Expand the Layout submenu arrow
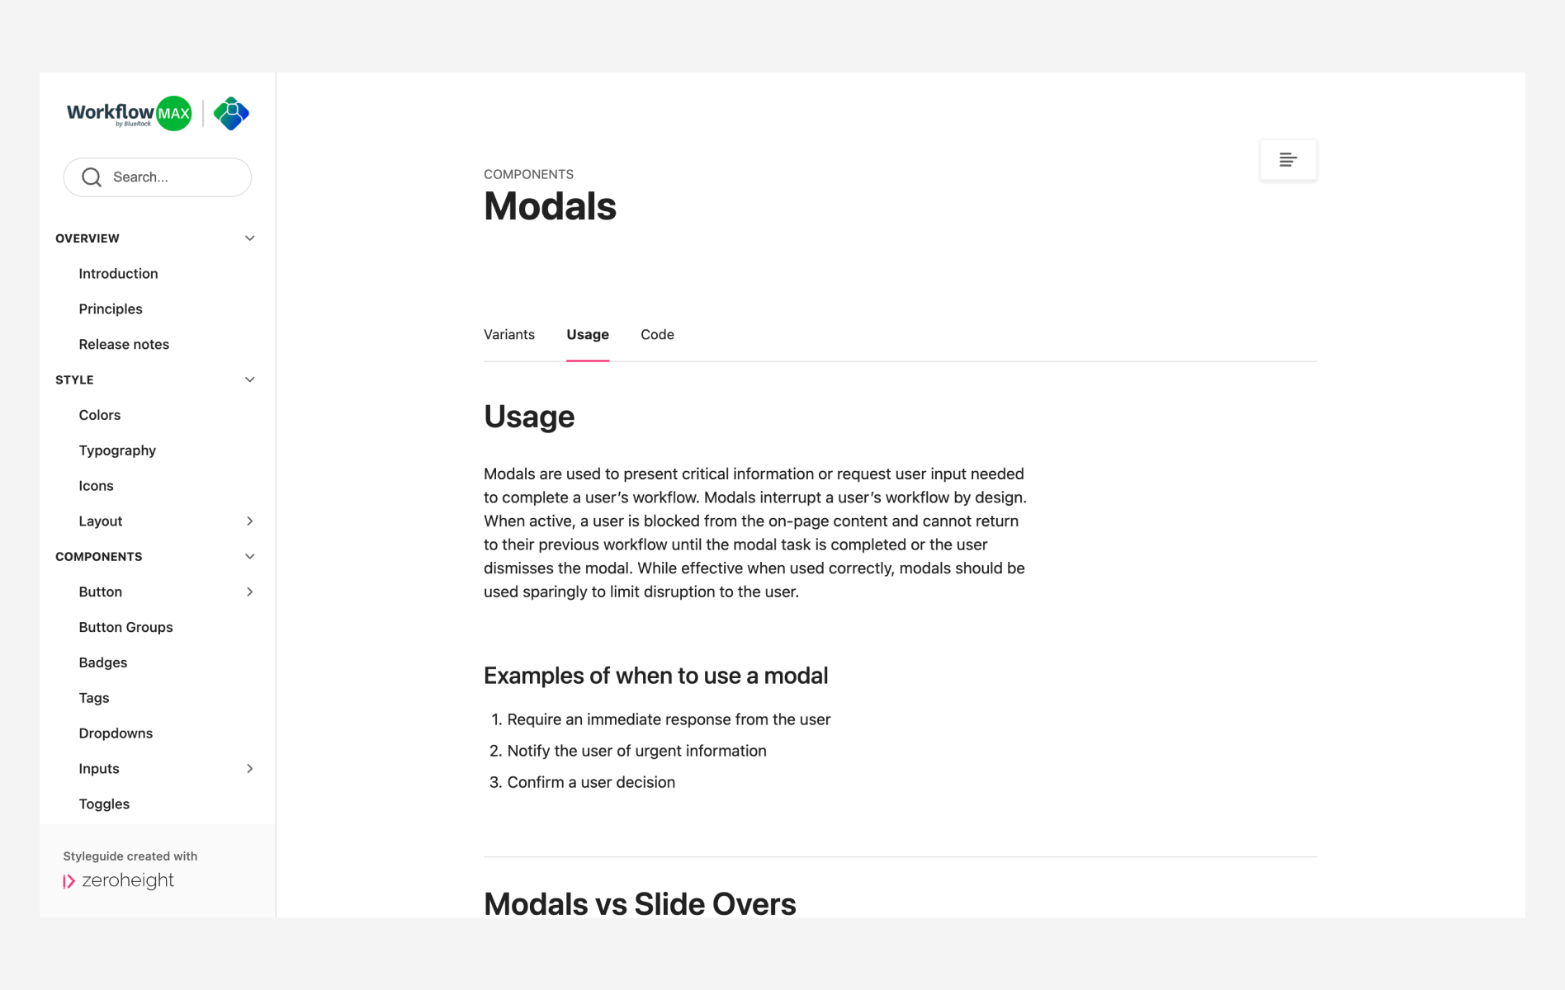 coord(249,521)
